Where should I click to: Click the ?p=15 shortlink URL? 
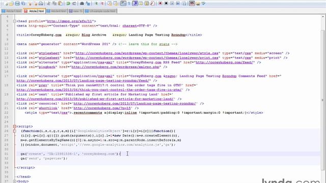(102, 108)
